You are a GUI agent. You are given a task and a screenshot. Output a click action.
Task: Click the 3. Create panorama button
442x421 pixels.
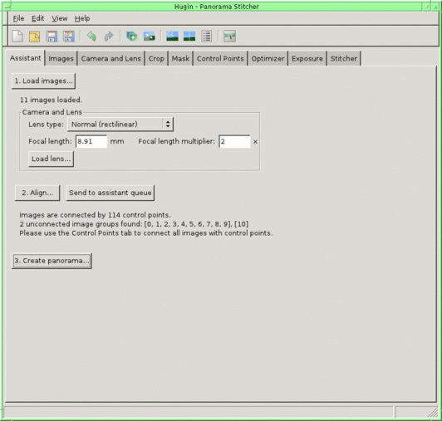pyautogui.click(x=52, y=261)
